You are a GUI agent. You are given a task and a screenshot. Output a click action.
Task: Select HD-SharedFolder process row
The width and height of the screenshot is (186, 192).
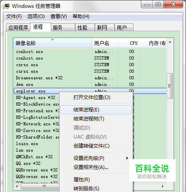[37, 137]
